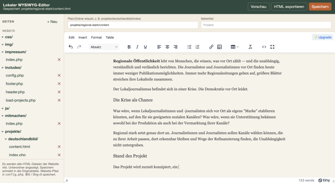Insert an image

click(x=220, y=47)
